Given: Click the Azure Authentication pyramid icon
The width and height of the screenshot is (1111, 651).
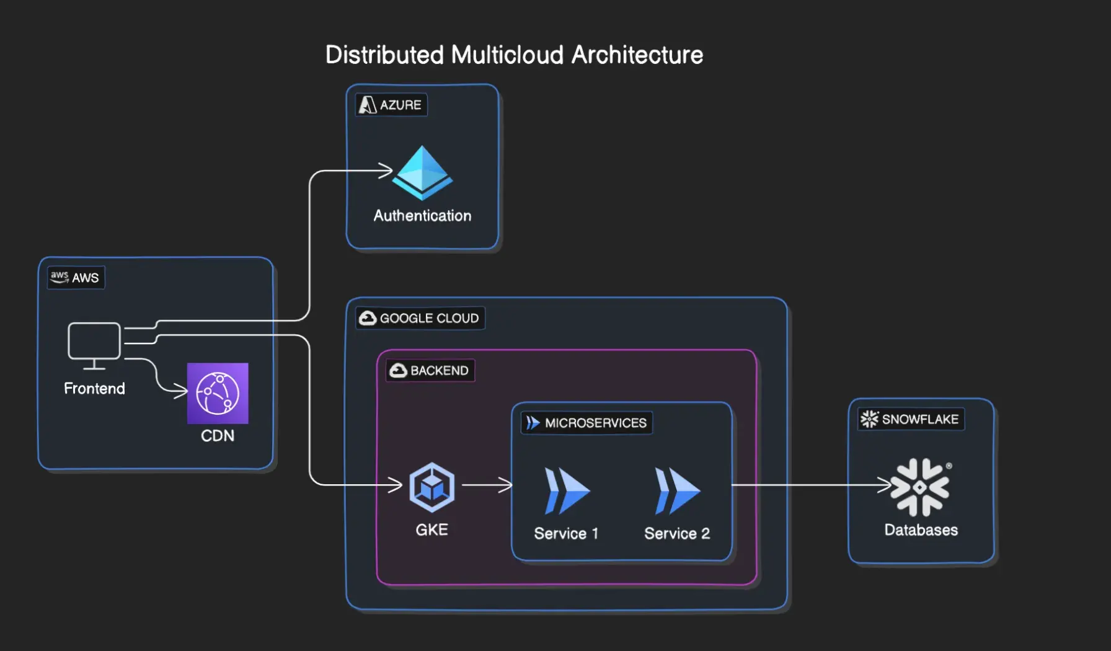Looking at the screenshot, I should click(423, 173).
